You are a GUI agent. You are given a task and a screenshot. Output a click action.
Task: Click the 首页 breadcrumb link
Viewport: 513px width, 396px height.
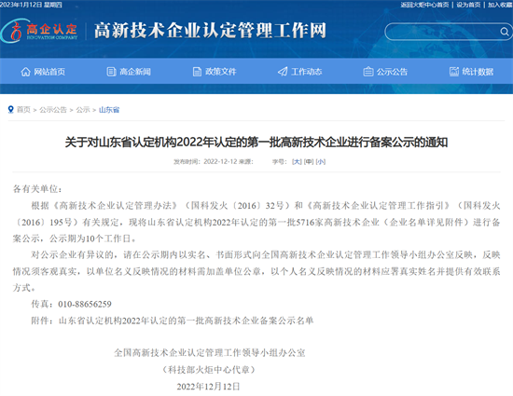point(23,110)
